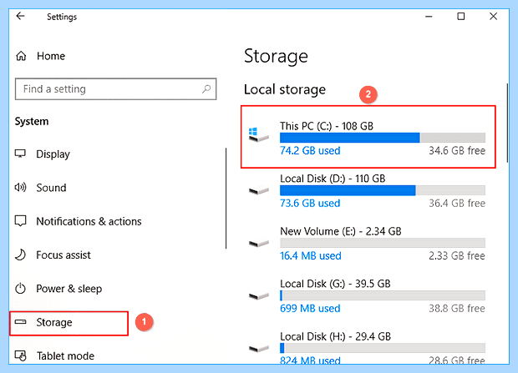Click the Local Disk (H:) drive icon
The width and height of the screenshot is (518, 373).
coord(259,348)
